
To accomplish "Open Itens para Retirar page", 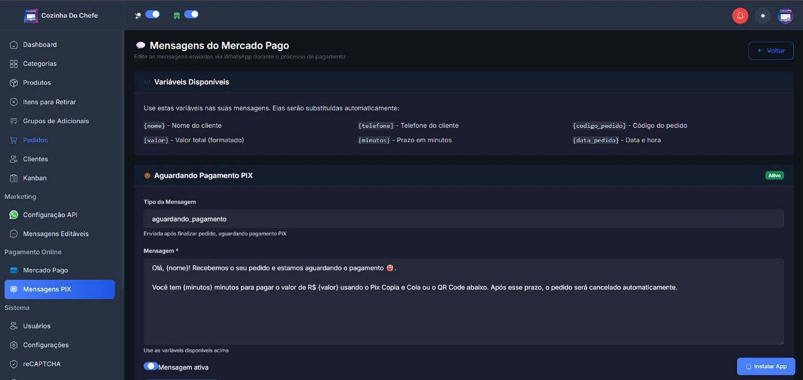I will pyautogui.click(x=49, y=102).
